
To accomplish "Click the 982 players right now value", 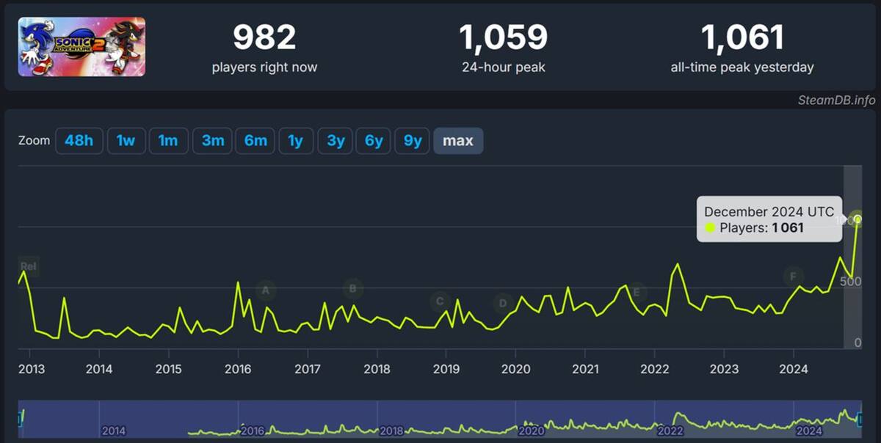I will (x=264, y=37).
